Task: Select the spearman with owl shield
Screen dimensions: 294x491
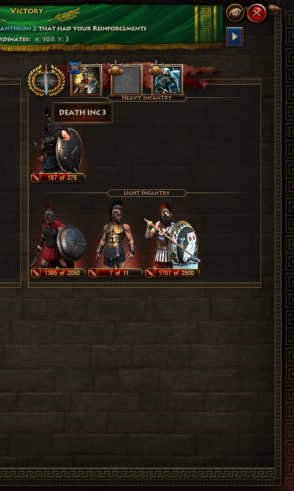Action: [172, 235]
